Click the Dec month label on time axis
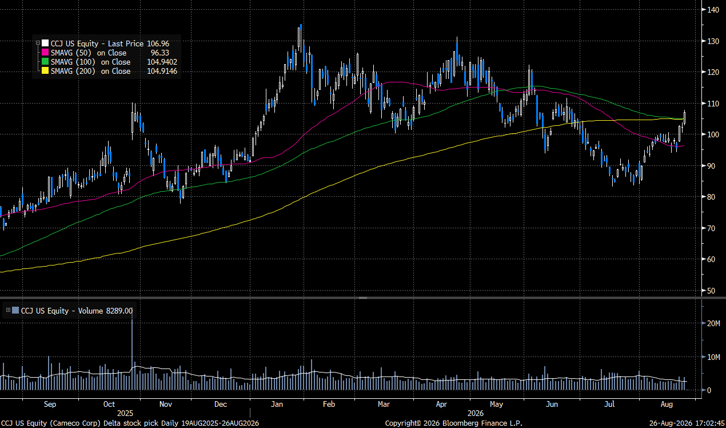 point(221,405)
